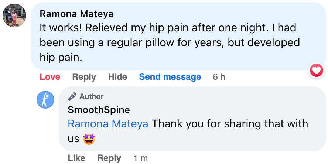
Task: Click the star-eyes emoji in the reply
Action: click(89, 139)
